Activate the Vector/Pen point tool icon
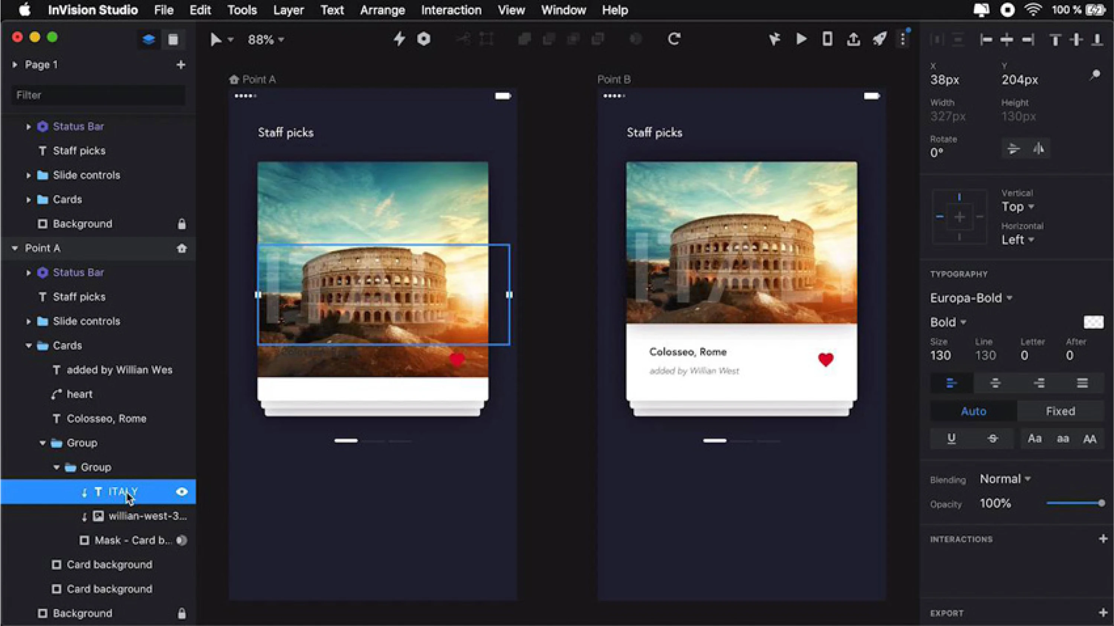Image resolution: width=1114 pixels, height=626 pixels. pos(774,39)
